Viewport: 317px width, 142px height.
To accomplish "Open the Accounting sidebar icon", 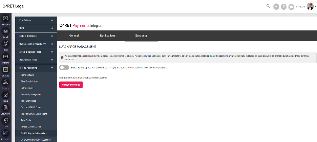I will (5, 133).
